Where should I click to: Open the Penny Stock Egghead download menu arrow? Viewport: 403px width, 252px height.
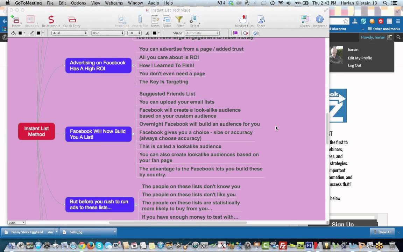pyautogui.click(x=57, y=232)
